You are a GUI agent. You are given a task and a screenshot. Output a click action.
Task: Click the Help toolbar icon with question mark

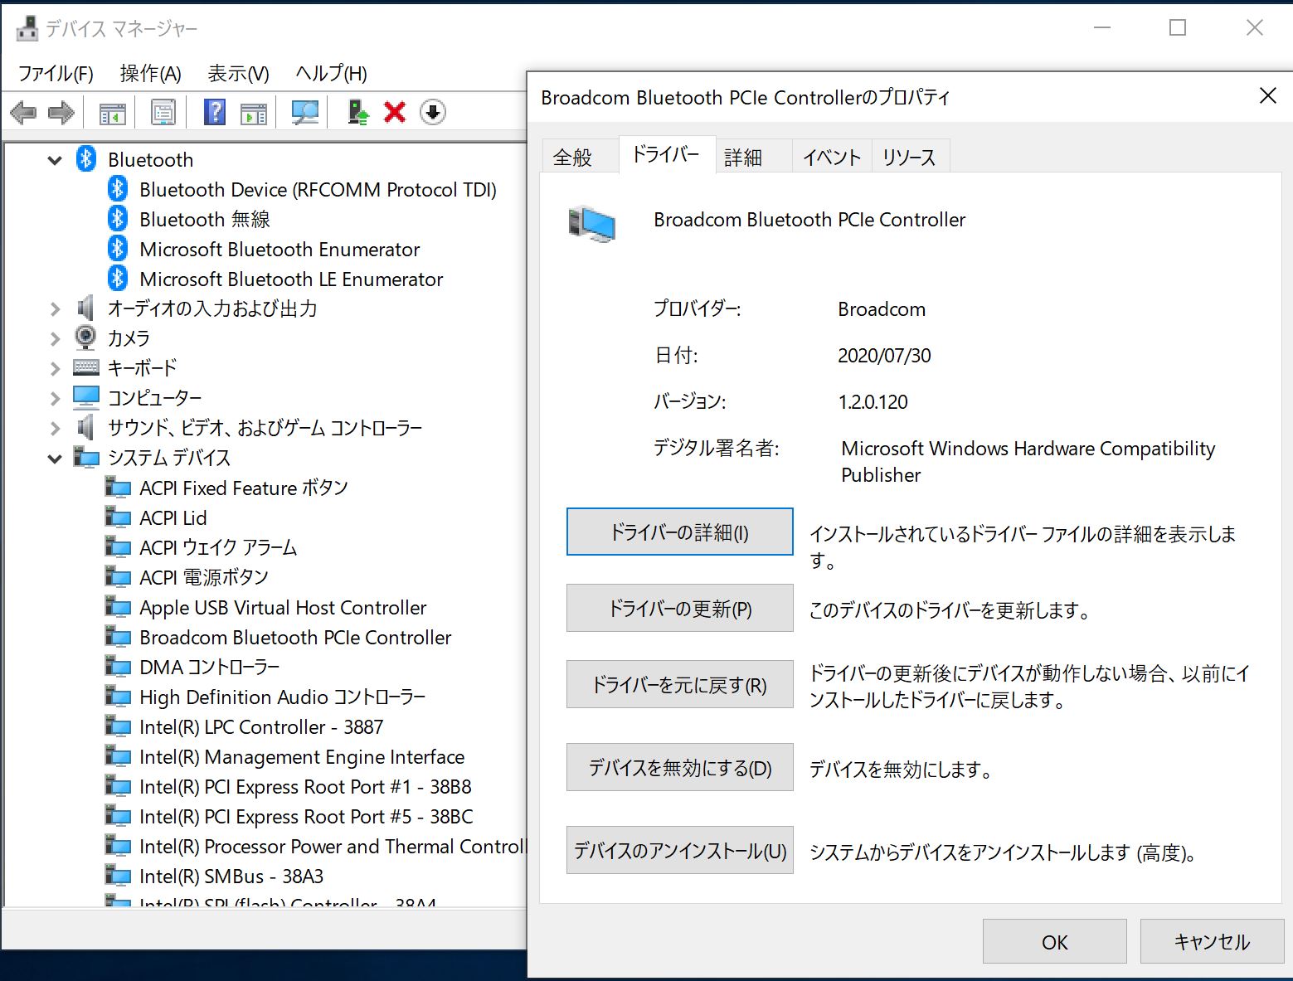215,112
